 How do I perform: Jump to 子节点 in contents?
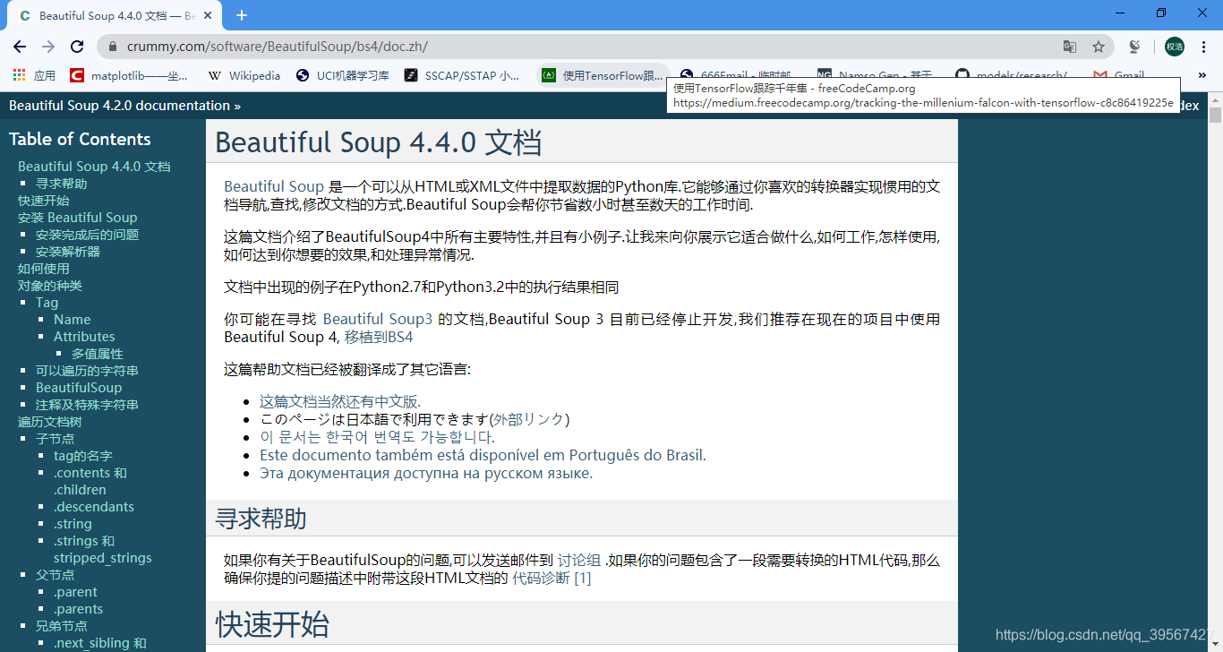[x=56, y=439]
